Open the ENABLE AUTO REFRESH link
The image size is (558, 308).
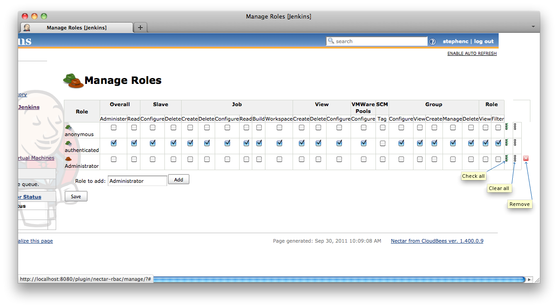(x=472, y=54)
